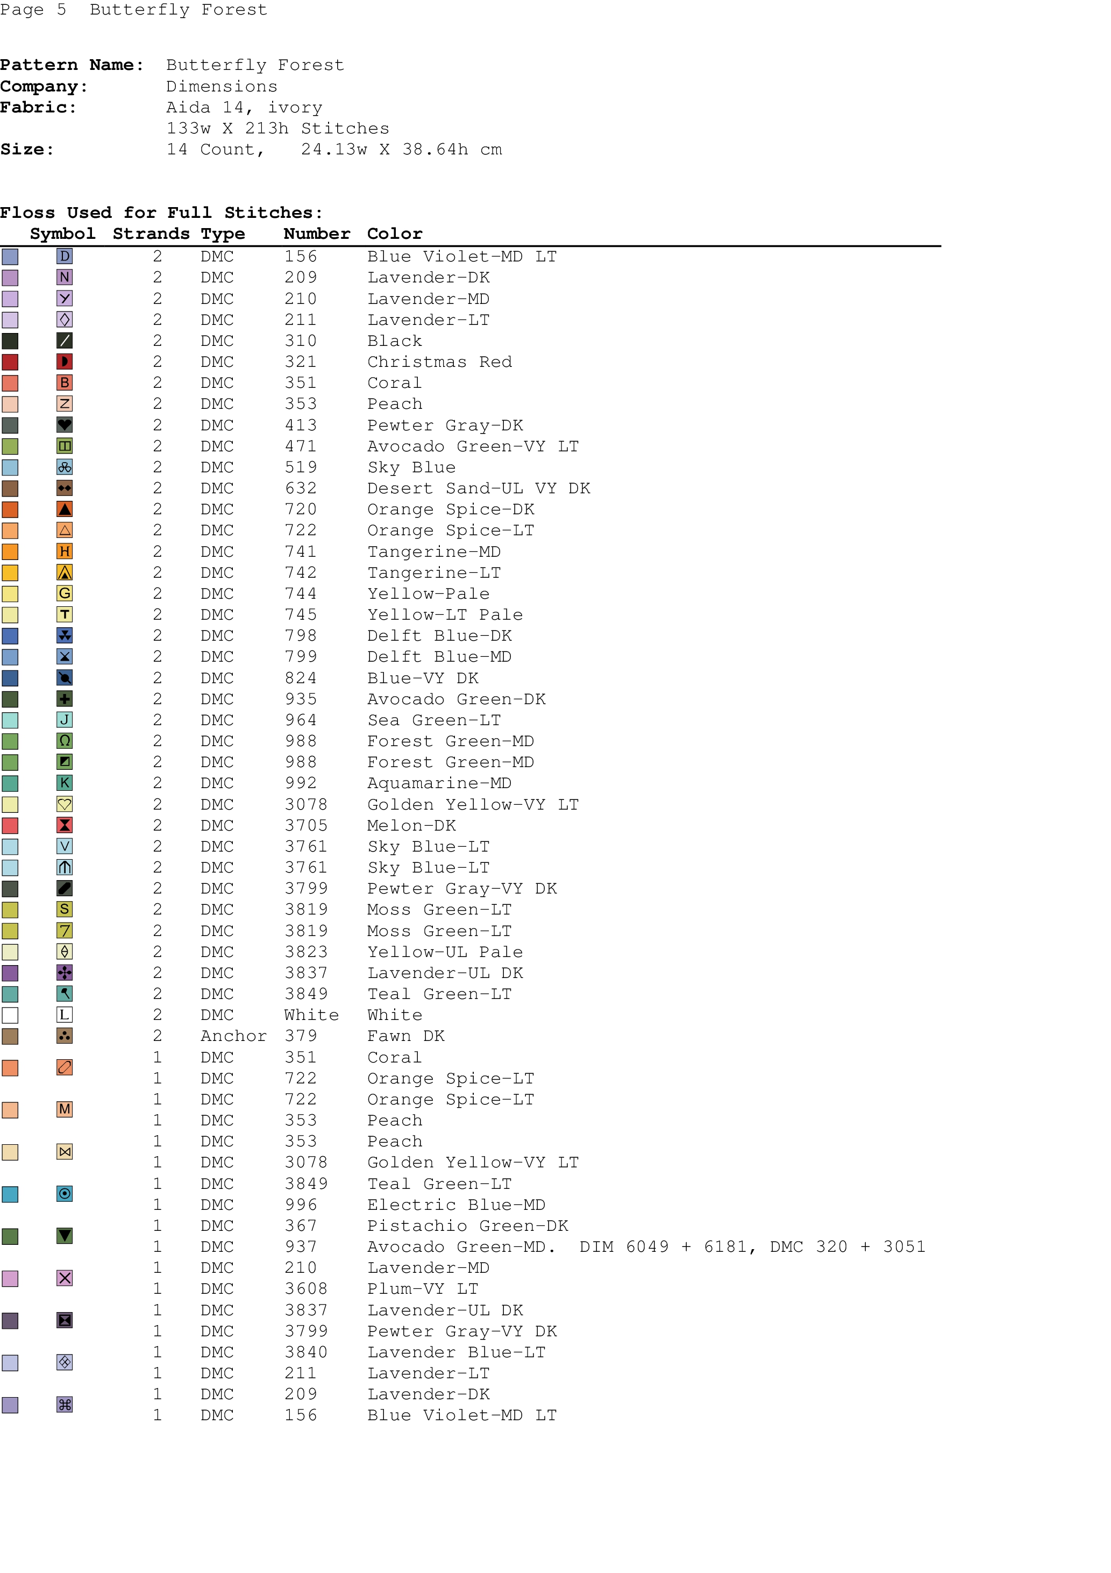Select the 'H' symbol for Tangerine-MD
Image resolution: width=1111 pixels, height=1573 pixels.
[x=65, y=551]
